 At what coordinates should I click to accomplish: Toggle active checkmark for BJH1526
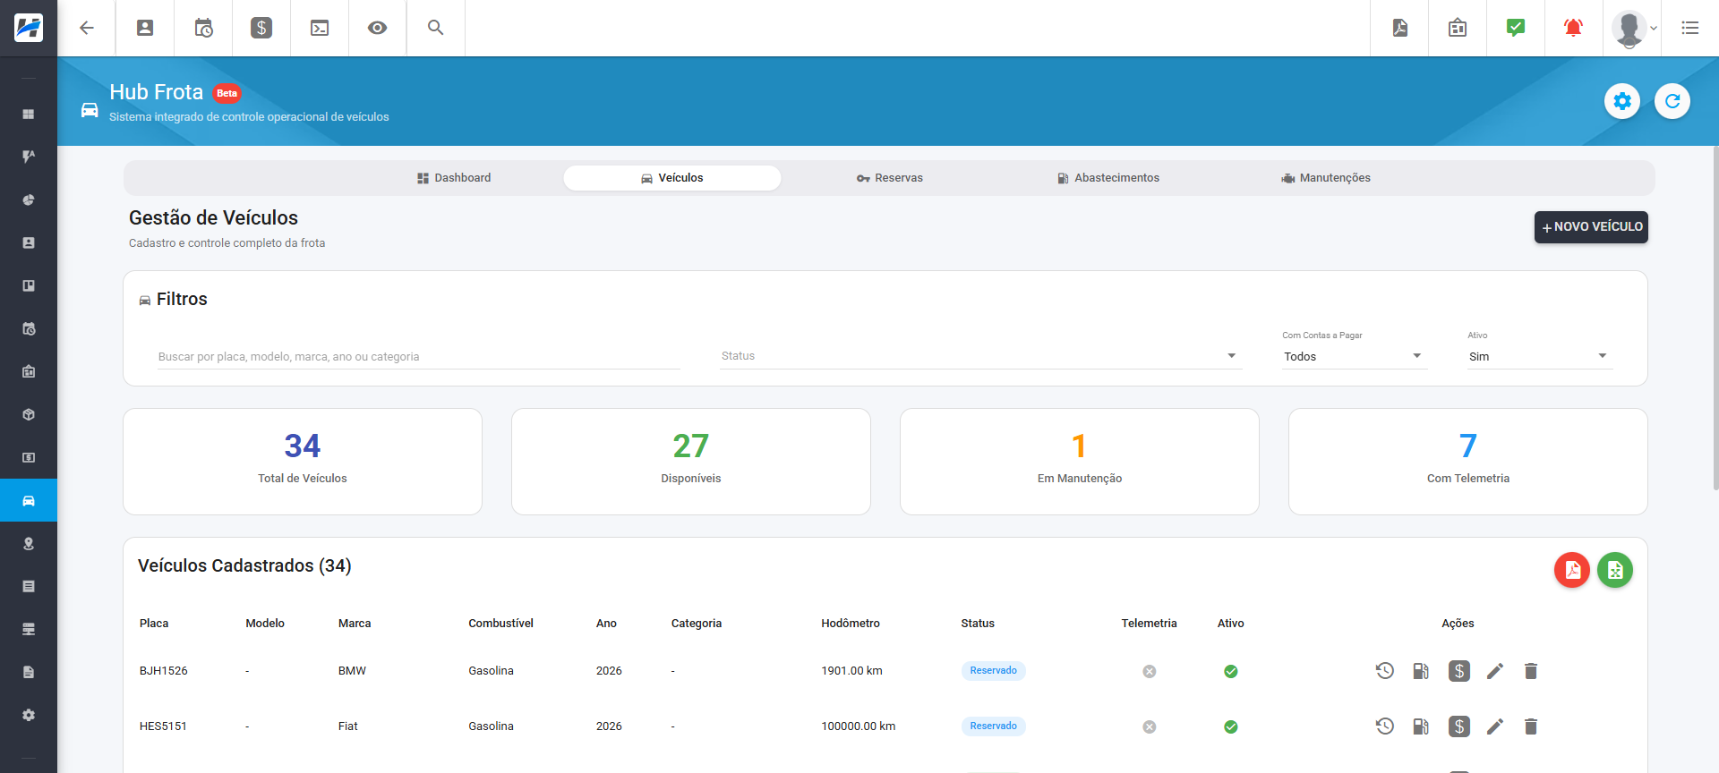pos(1231,671)
